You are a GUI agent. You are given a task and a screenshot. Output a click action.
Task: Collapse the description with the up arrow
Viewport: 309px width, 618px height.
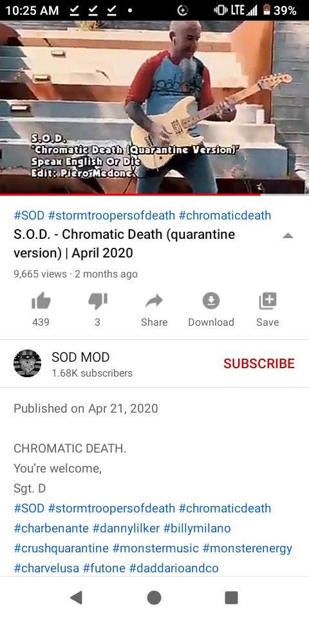288,236
